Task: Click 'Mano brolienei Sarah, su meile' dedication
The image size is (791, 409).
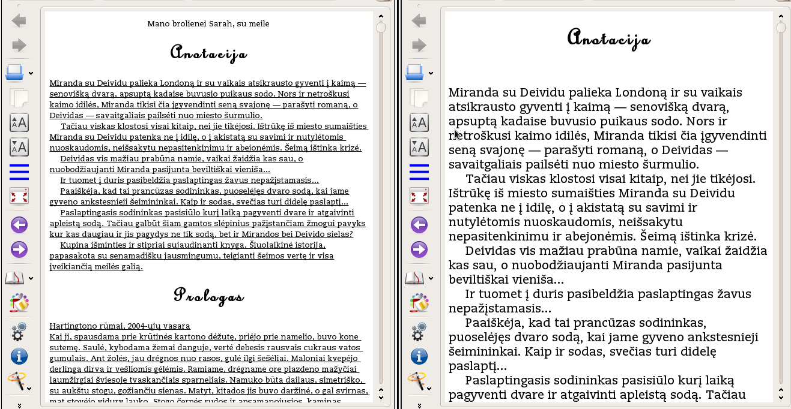Action: [x=208, y=24]
